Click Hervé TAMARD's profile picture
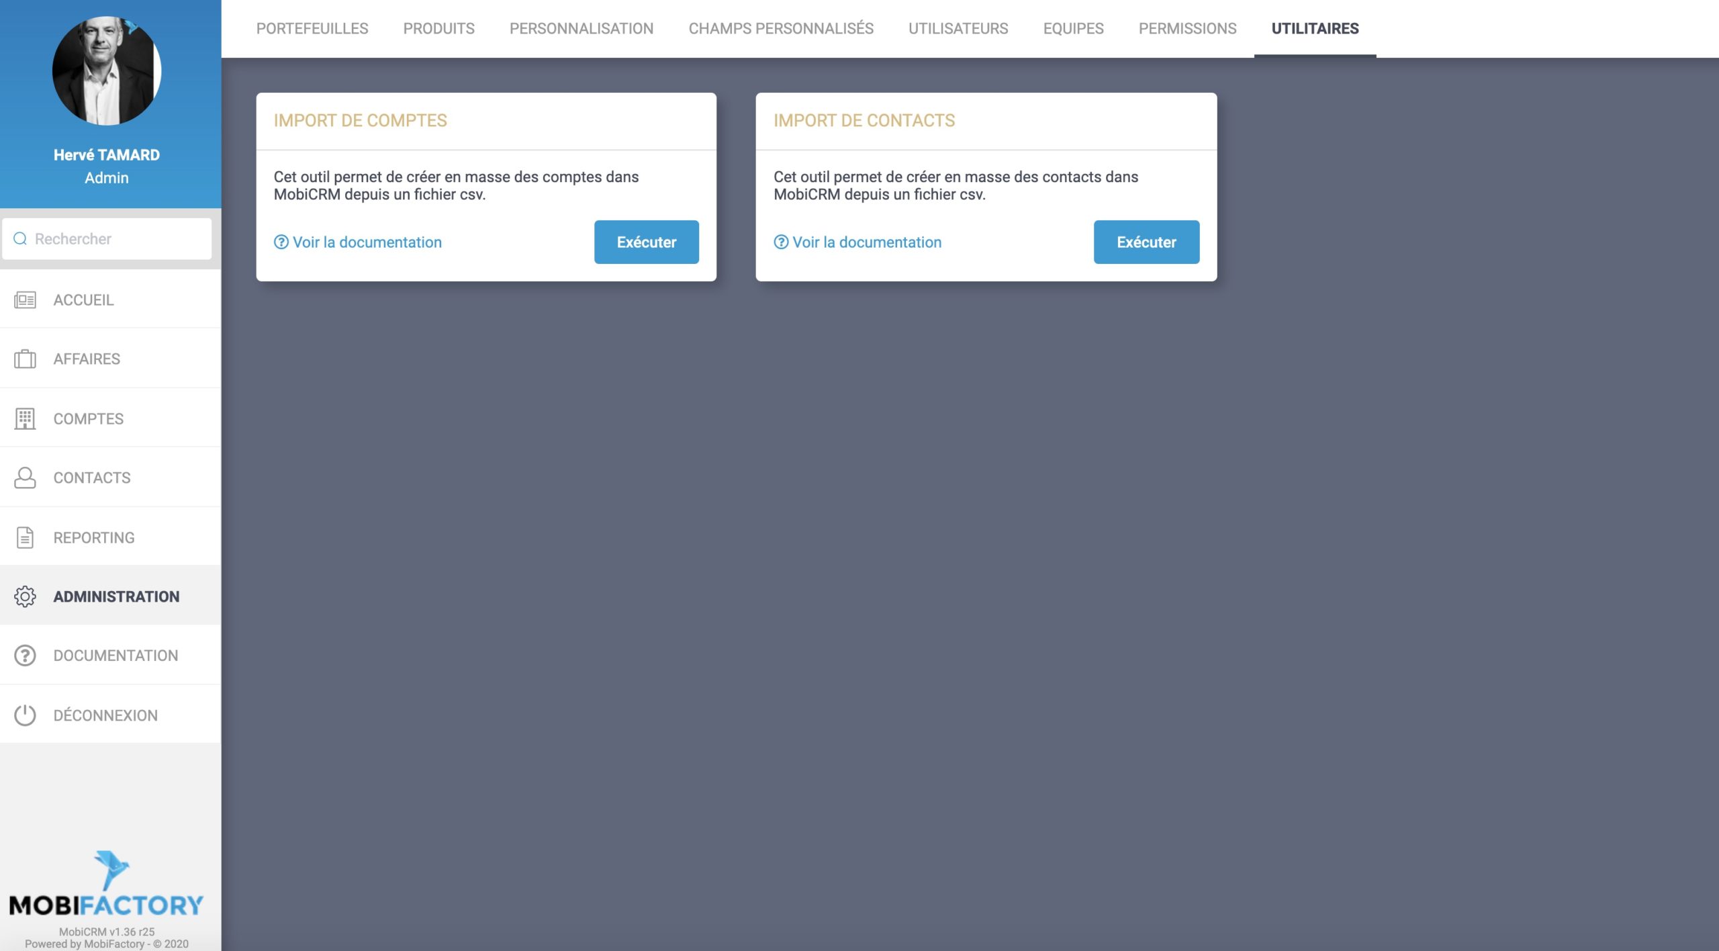This screenshot has width=1719, height=951. point(106,70)
